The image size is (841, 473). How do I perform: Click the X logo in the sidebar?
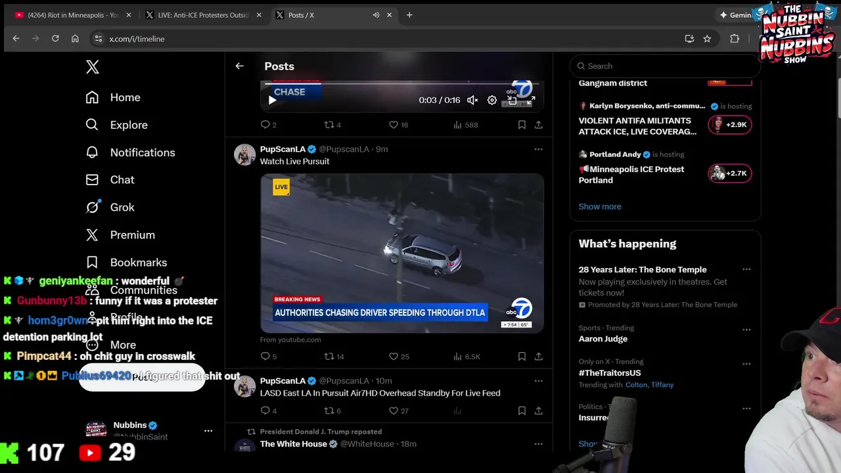93,66
